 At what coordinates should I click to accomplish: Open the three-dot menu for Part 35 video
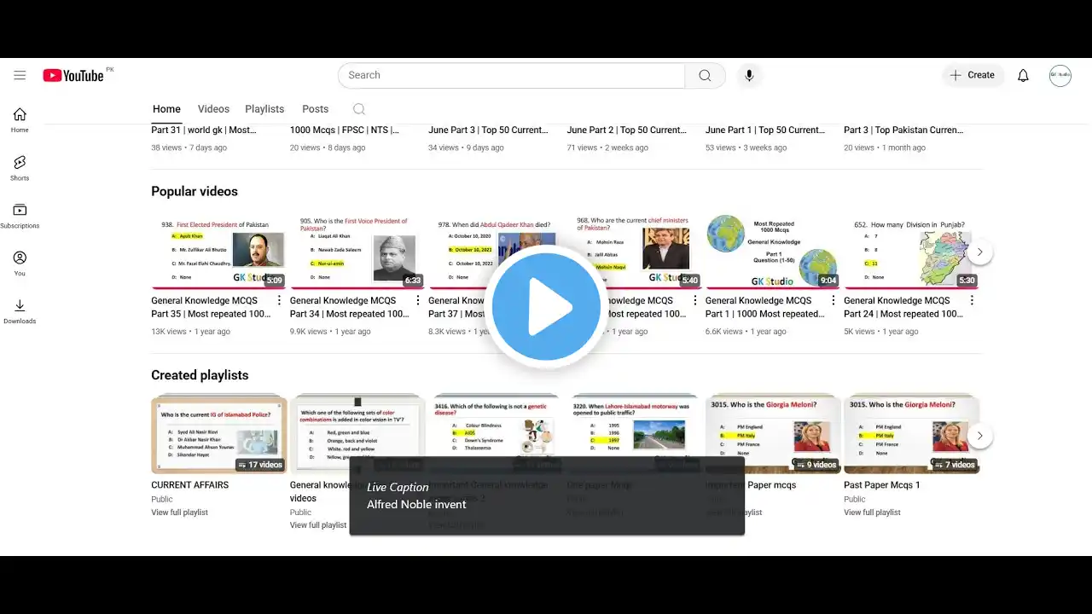pyautogui.click(x=279, y=300)
